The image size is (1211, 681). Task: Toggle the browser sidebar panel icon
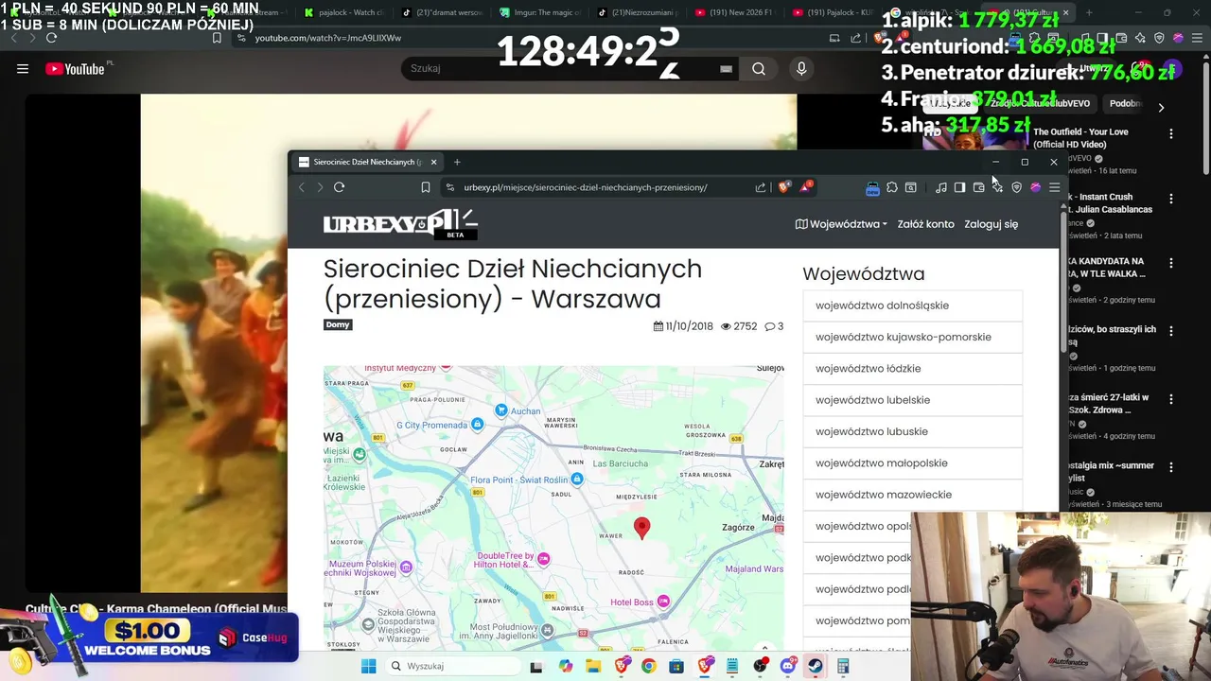pos(959,187)
